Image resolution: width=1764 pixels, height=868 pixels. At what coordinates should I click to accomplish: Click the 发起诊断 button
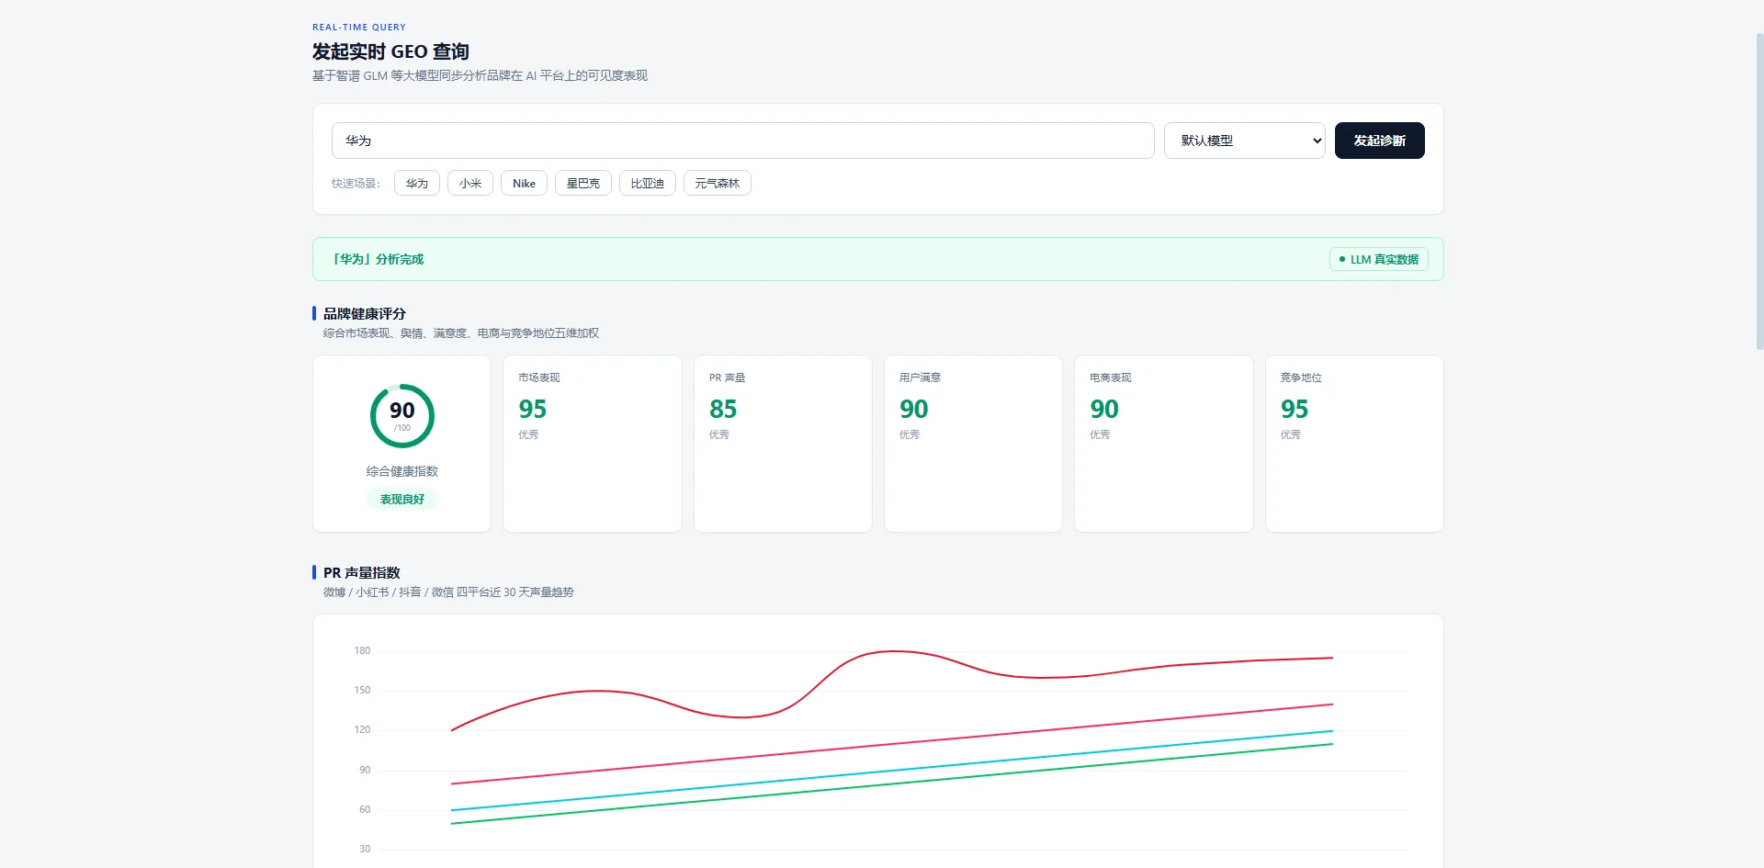tap(1379, 141)
